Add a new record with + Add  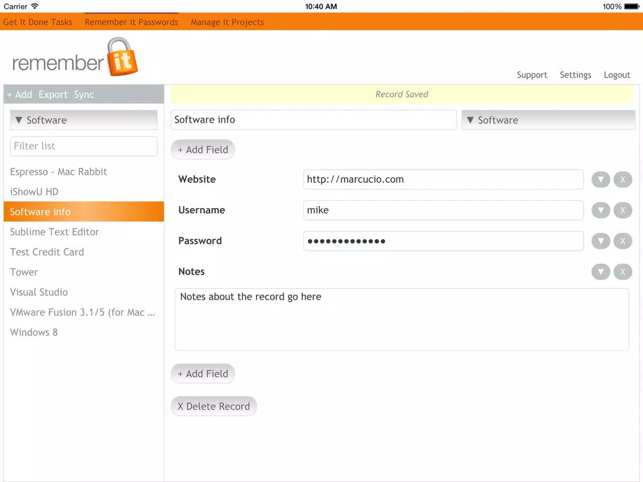point(19,94)
